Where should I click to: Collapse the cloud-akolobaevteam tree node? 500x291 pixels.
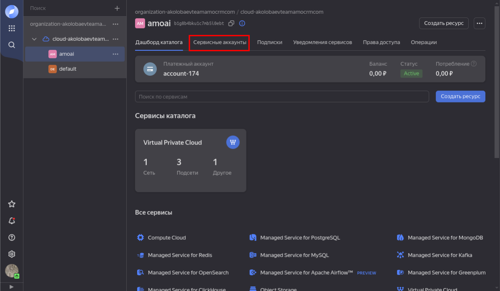(34, 39)
